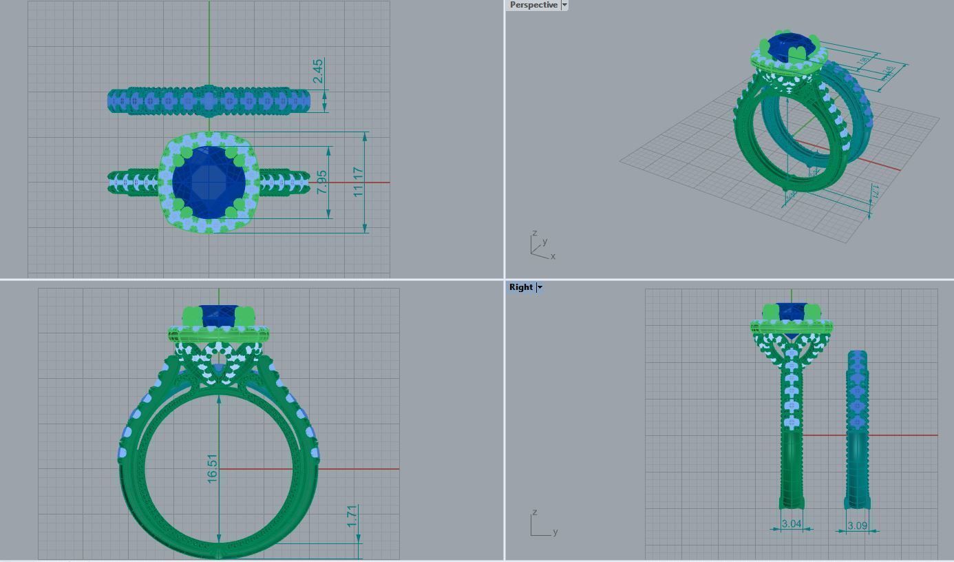Select the blue center gemstone in top view

point(209,181)
